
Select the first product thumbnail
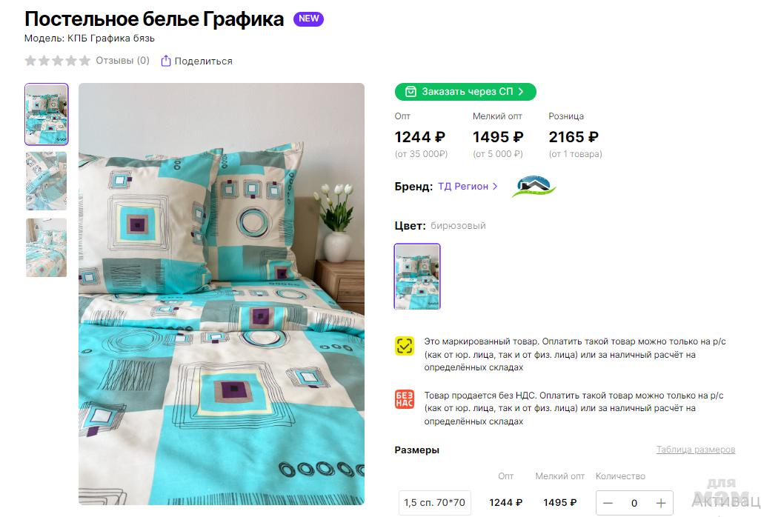pyautogui.click(x=47, y=114)
